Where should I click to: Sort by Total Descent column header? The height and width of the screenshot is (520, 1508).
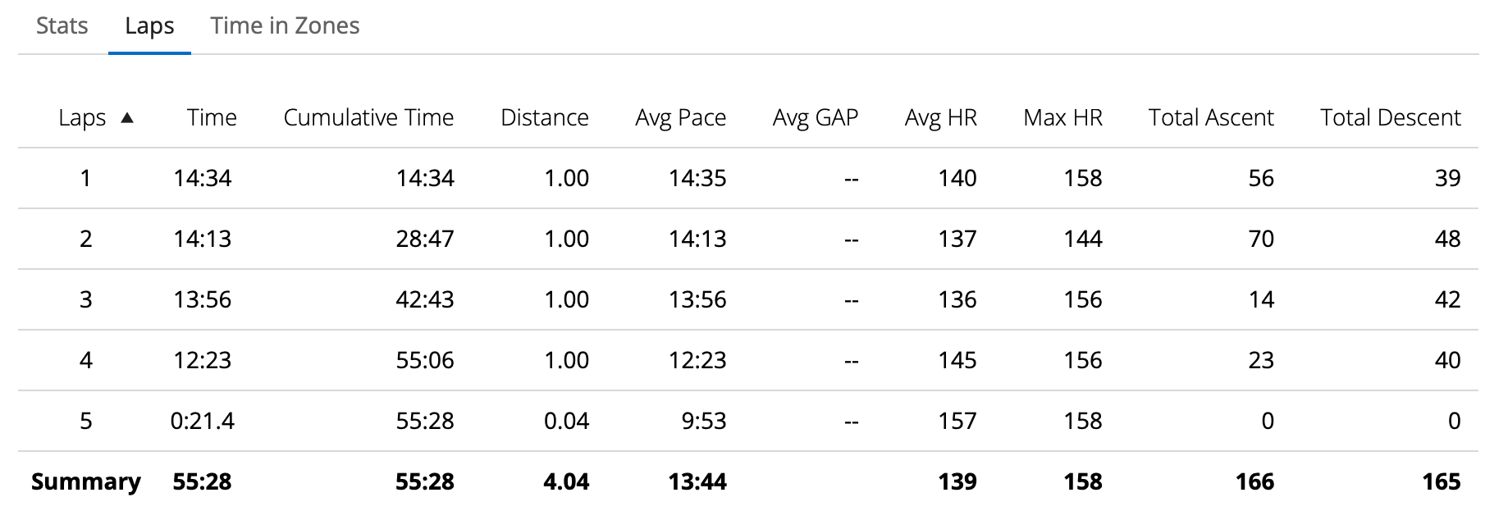coord(1390,118)
